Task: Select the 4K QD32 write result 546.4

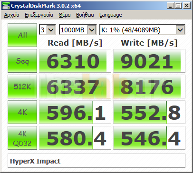Action: point(149,138)
